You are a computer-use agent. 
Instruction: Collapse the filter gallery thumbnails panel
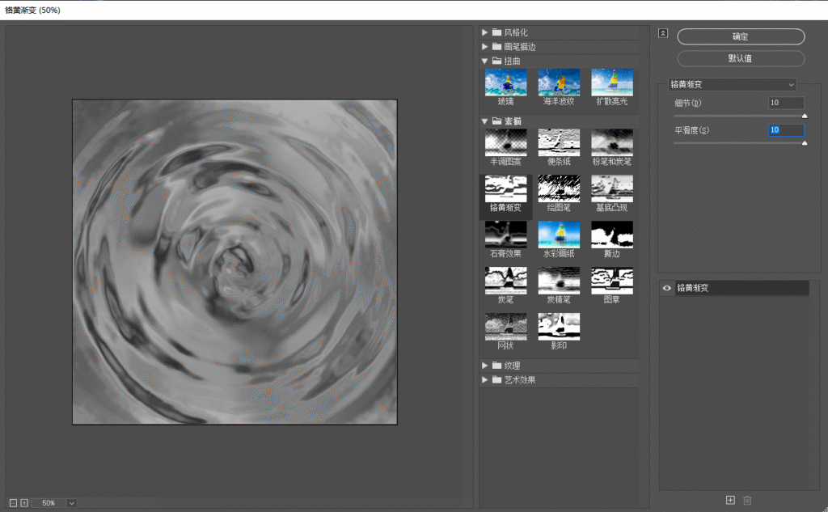(x=663, y=33)
